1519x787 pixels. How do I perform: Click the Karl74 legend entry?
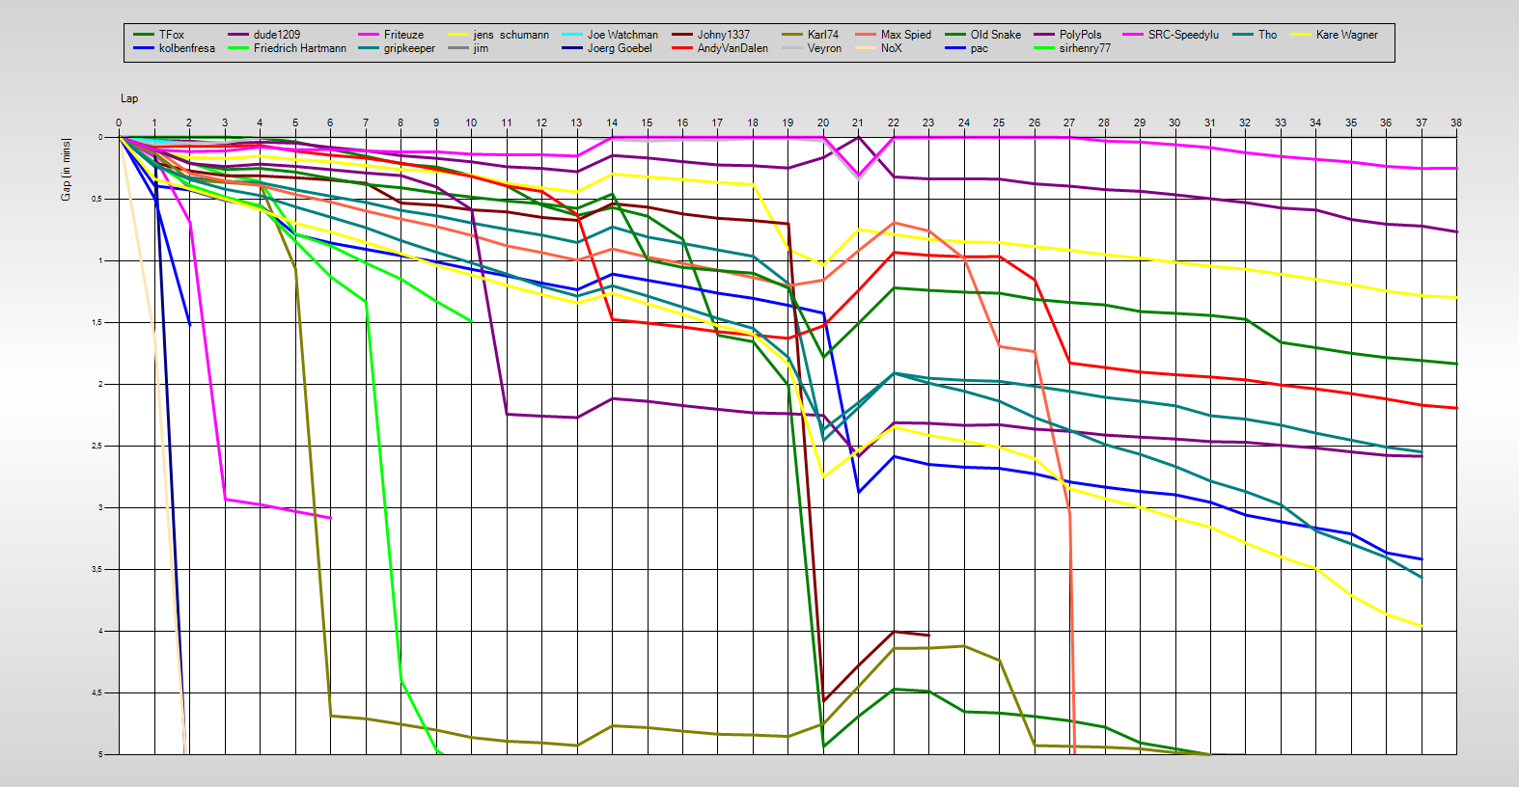[822, 35]
